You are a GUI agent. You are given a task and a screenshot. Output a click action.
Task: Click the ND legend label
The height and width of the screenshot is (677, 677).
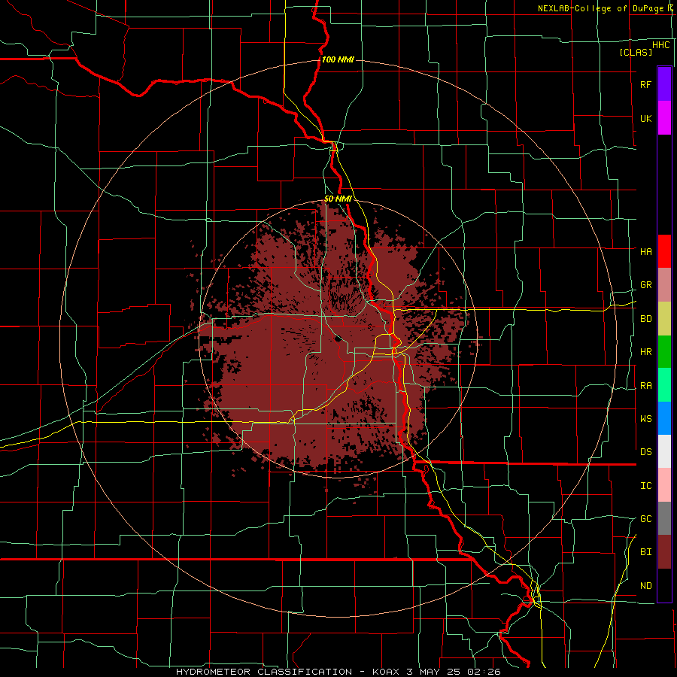(x=645, y=586)
